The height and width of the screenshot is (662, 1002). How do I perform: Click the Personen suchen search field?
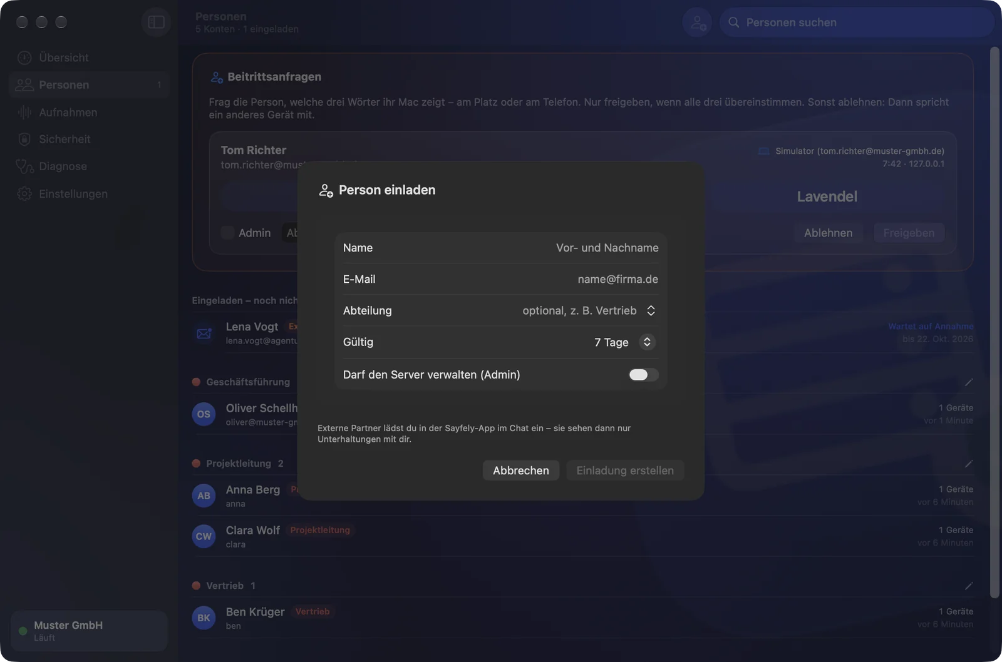pyautogui.click(x=857, y=23)
